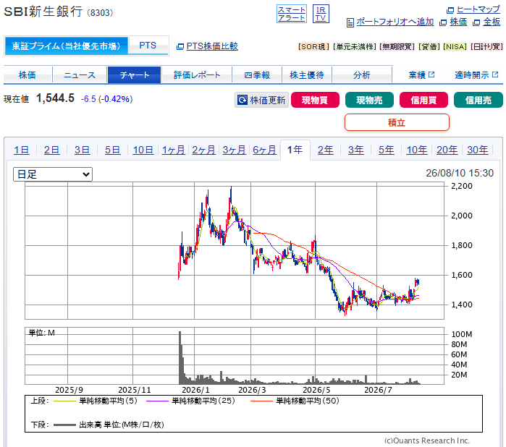Open the 全板 link
The image size is (506, 447).
tap(492, 22)
